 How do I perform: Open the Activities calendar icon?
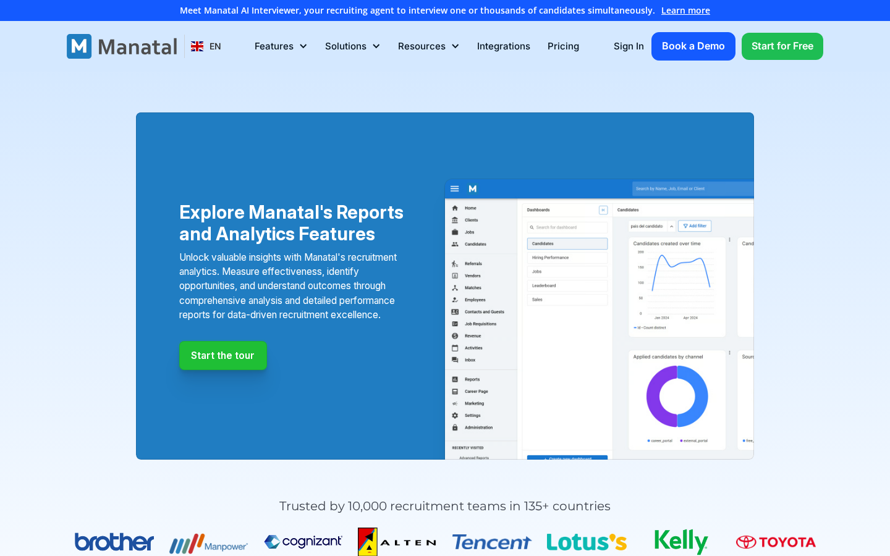pyautogui.click(x=455, y=348)
